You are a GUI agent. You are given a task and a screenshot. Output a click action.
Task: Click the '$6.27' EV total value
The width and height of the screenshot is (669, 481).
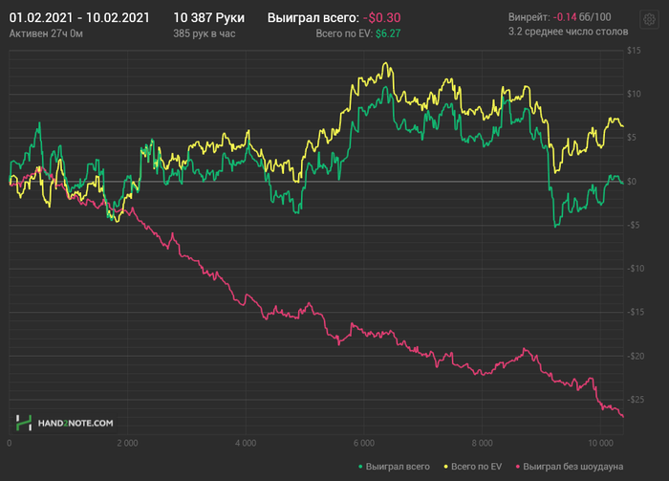[x=388, y=33]
